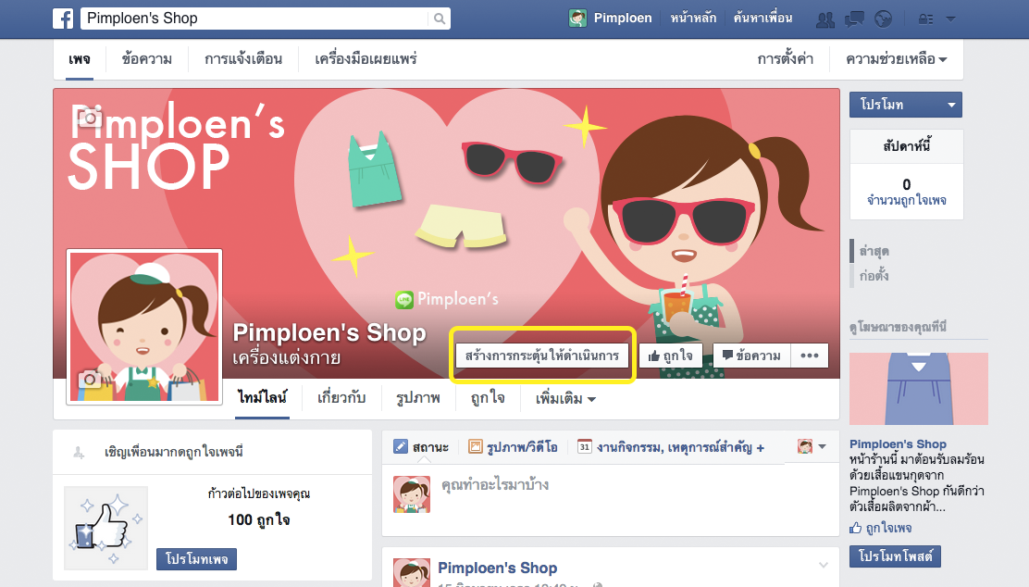Switch to the ถูกใจ page tab
The height and width of the screenshot is (587, 1029).
tap(488, 398)
